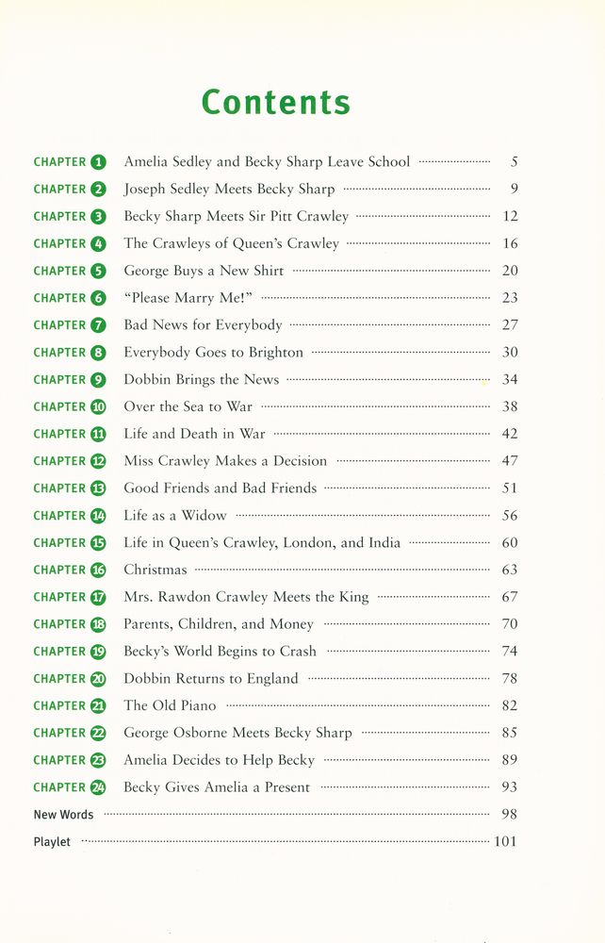The height and width of the screenshot is (943, 605).
Task: Click the green chapter 5 number badge
Action: click(99, 272)
